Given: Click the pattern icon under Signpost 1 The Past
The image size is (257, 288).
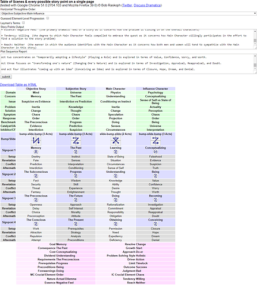Looking at the screenshot, I should point(75,152).
